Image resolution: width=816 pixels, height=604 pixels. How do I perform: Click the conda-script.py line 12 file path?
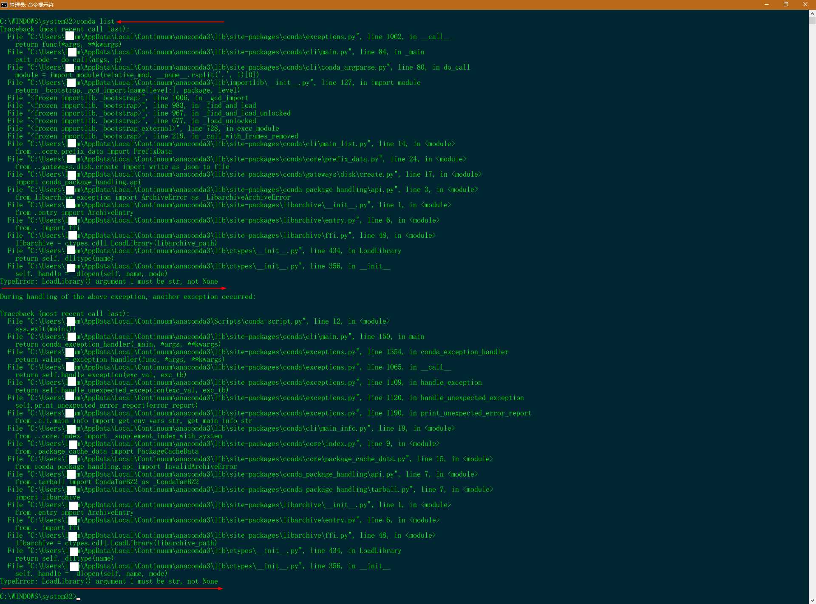click(198, 321)
